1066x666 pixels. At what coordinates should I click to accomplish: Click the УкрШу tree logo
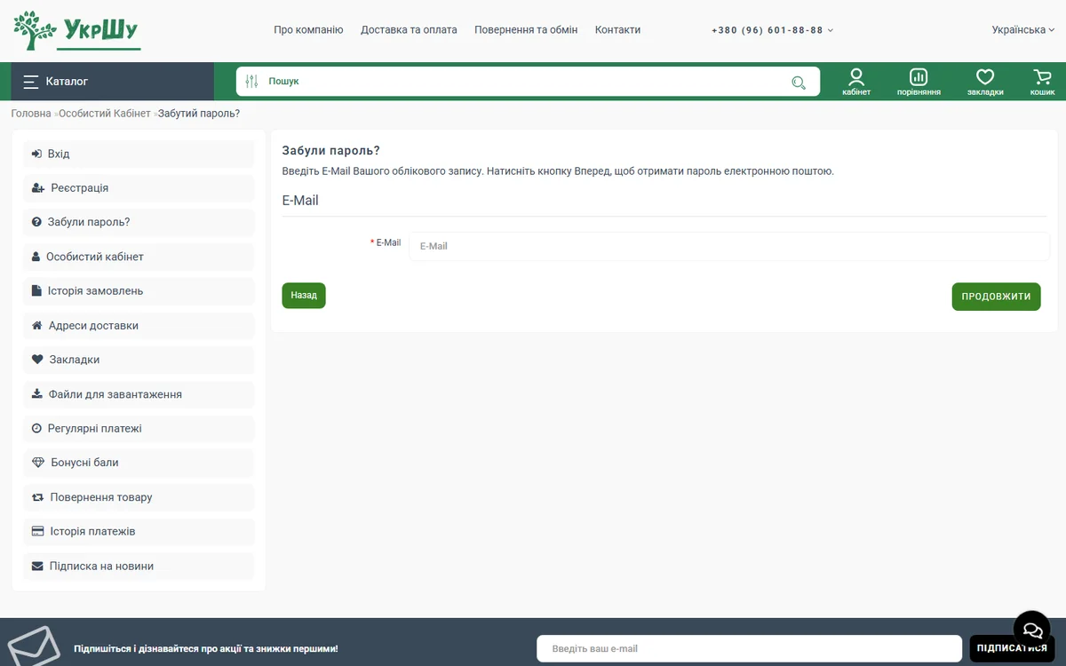(x=76, y=31)
